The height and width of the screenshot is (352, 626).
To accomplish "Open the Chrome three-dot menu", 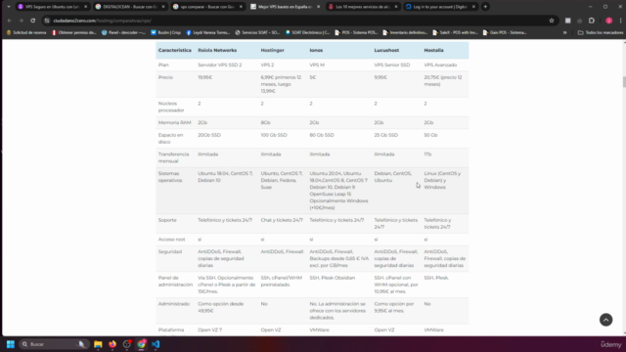I will pos(620,21).
